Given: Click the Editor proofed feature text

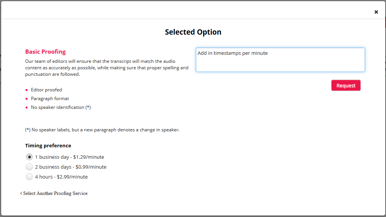Looking at the screenshot, I should point(46,90).
